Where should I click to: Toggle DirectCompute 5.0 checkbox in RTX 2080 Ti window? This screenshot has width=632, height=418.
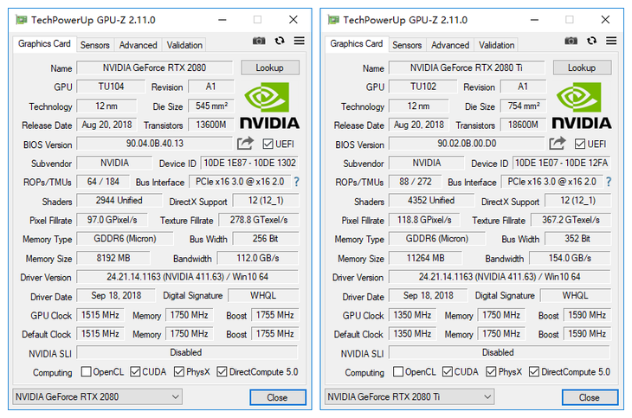[x=533, y=371]
